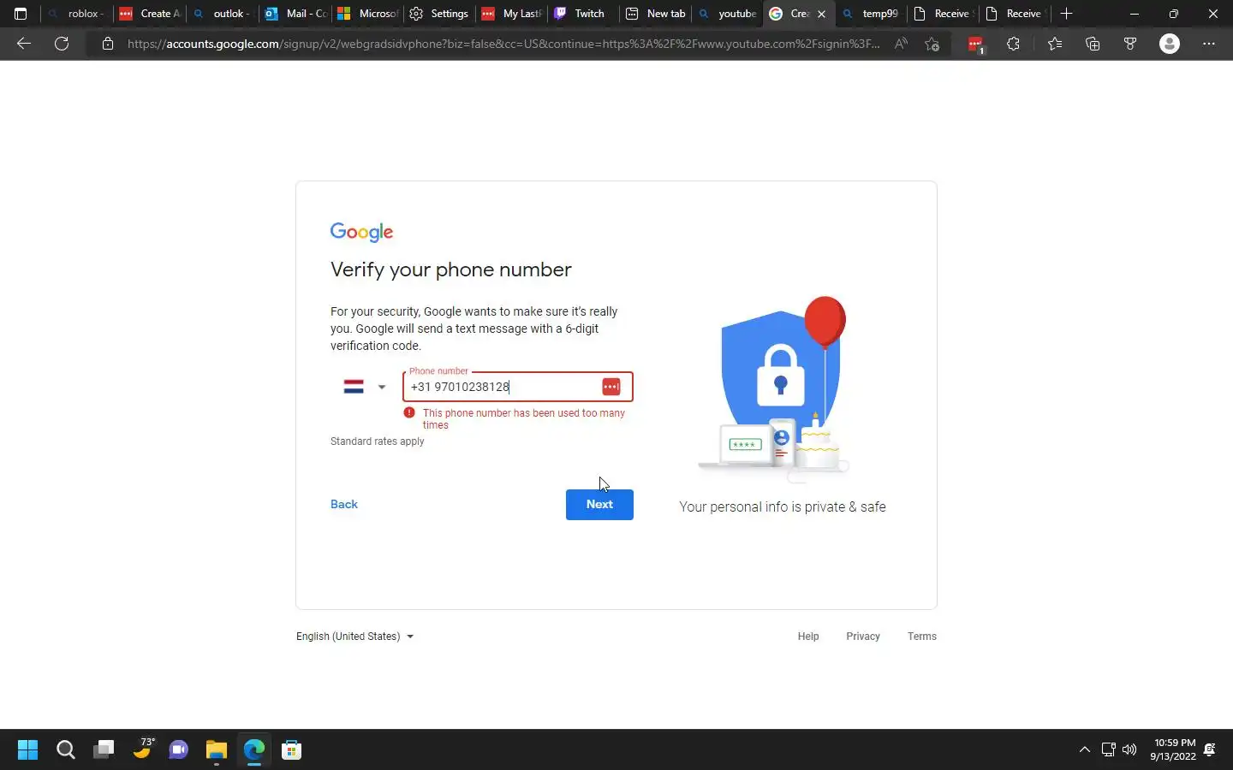Open Browser essentials icon
This screenshot has width=1233, height=770.
pyautogui.click(x=1130, y=44)
